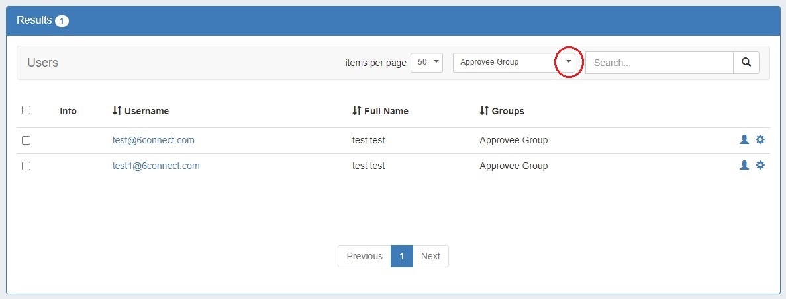Click inside the Search input field

(x=659, y=63)
